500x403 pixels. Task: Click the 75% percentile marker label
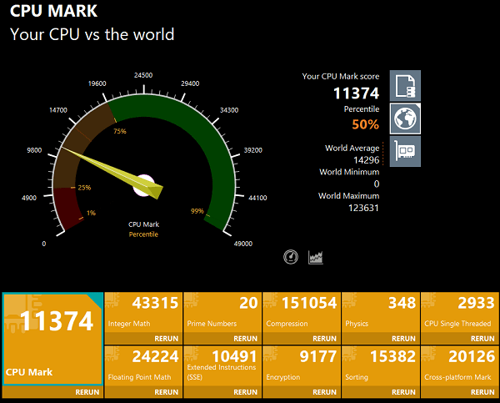[x=120, y=131]
